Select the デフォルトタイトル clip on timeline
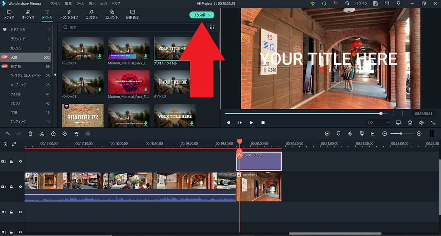Image resolution: width=441 pixels, height=236 pixels. (x=259, y=161)
